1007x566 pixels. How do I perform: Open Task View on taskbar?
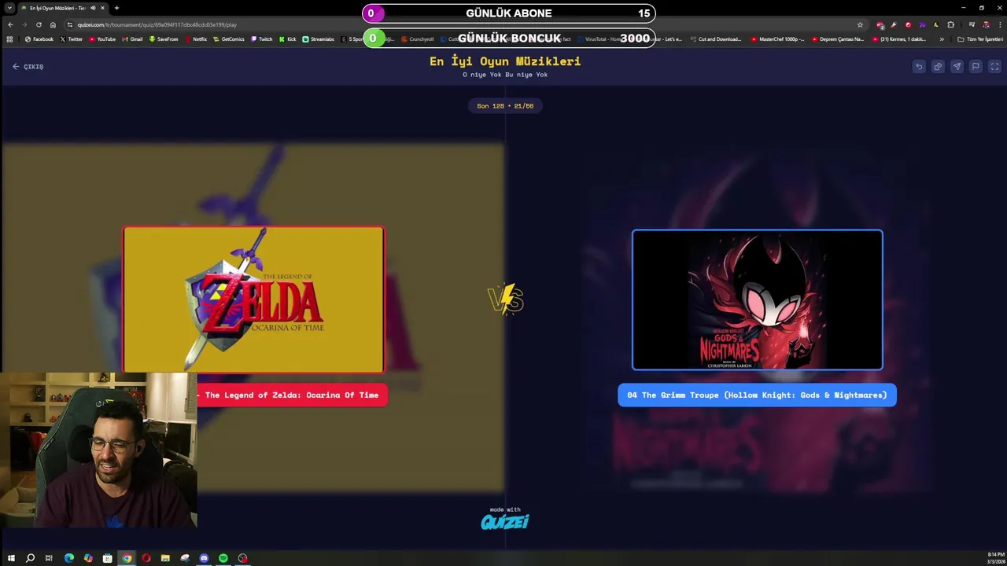coord(49,558)
